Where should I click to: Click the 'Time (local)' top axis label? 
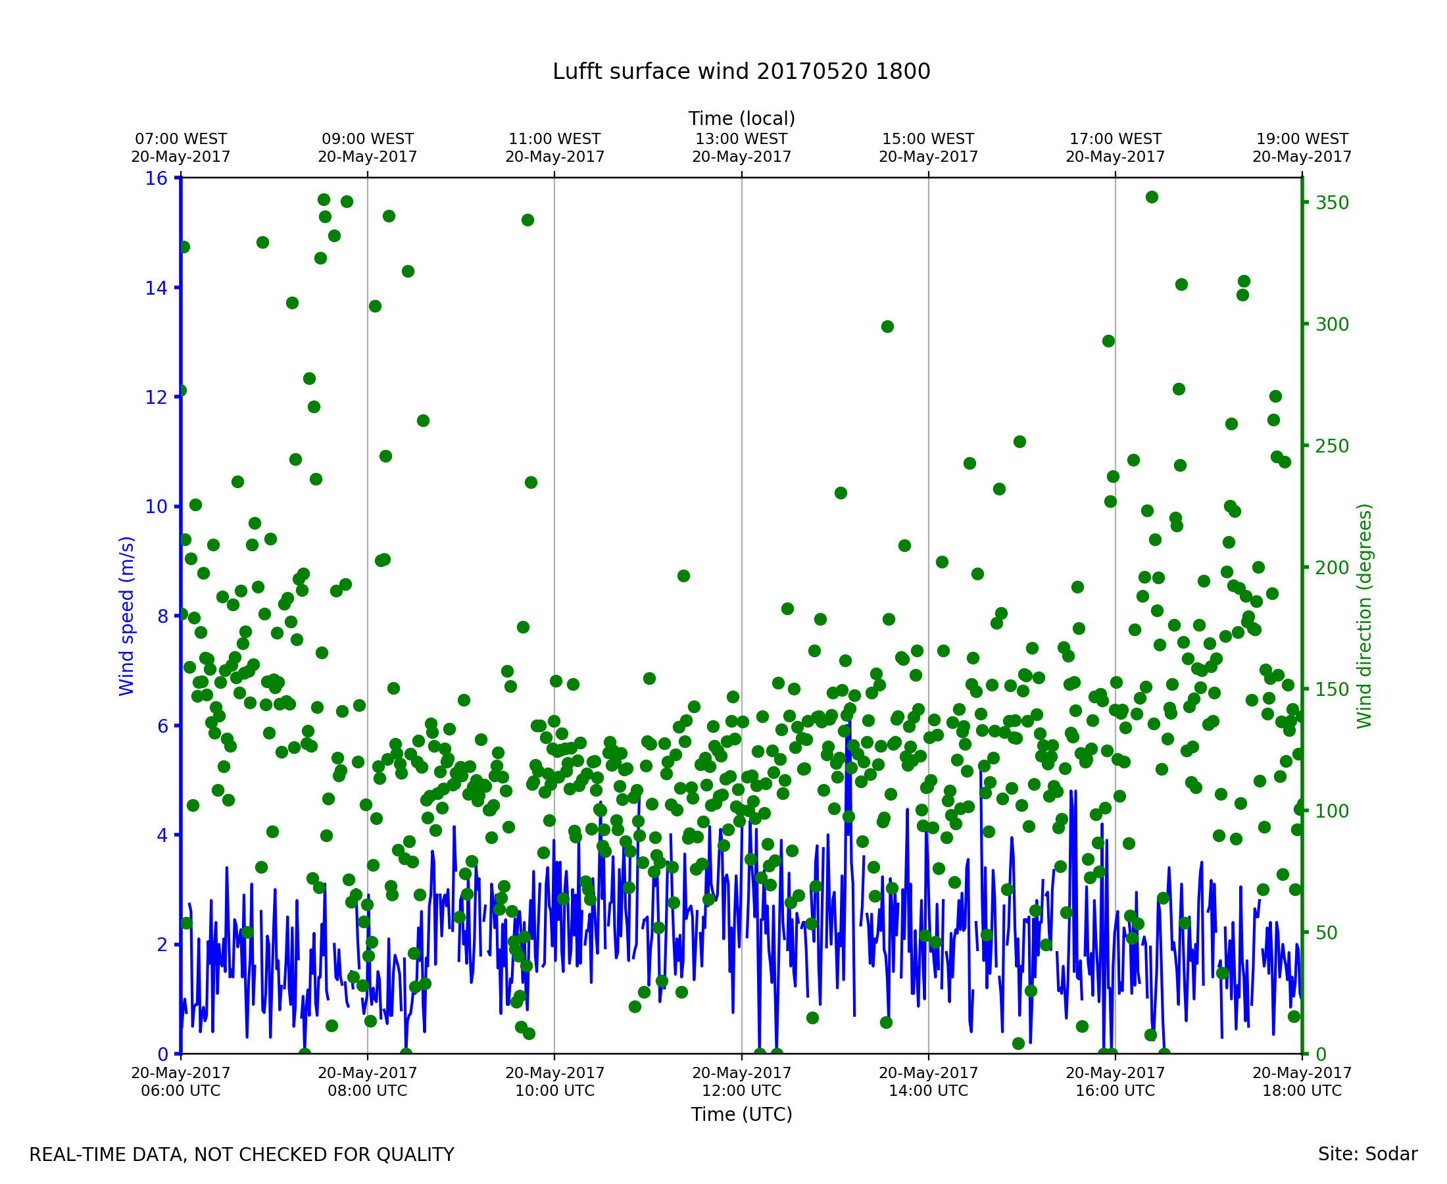click(x=741, y=118)
